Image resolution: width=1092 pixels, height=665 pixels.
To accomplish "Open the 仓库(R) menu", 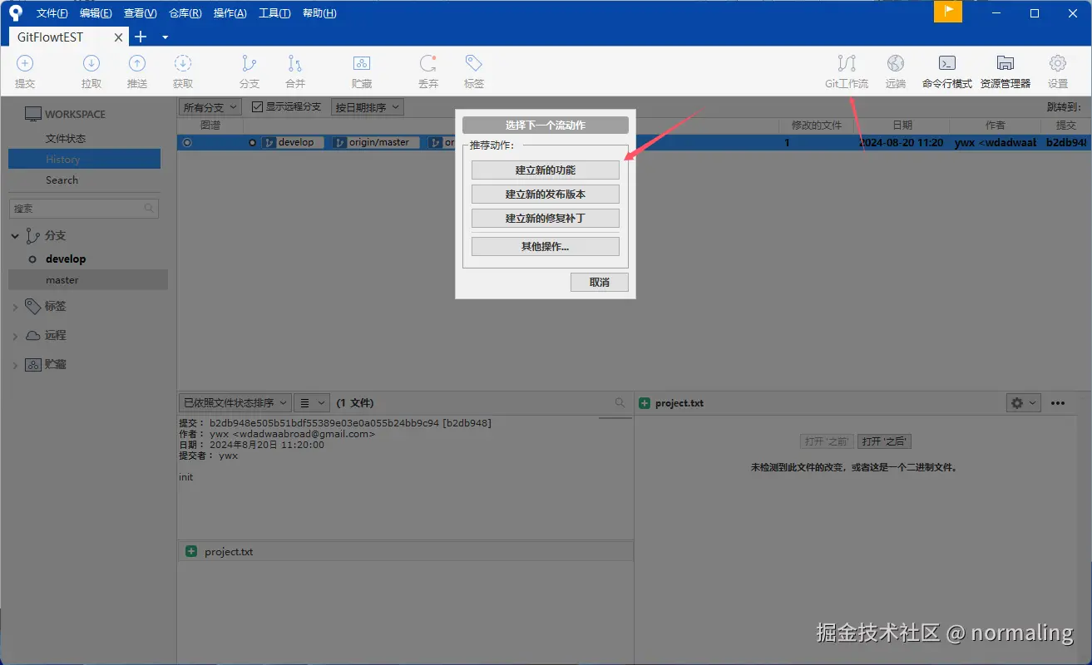I will pos(185,13).
